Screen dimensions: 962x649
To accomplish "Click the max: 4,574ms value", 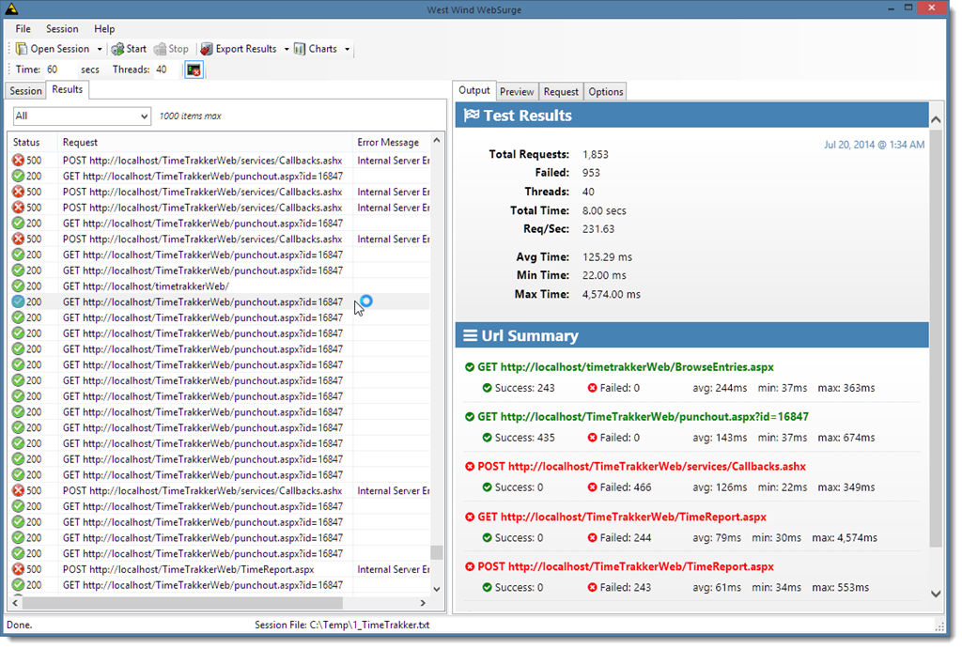I will click(845, 538).
